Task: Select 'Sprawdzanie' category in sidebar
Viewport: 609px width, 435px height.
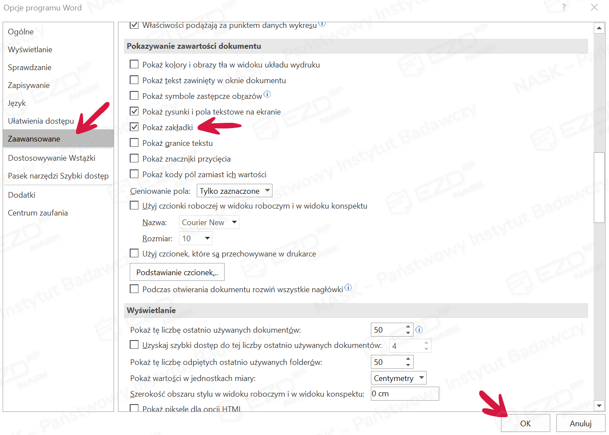Action: pyautogui.click(x=30, y=67)
